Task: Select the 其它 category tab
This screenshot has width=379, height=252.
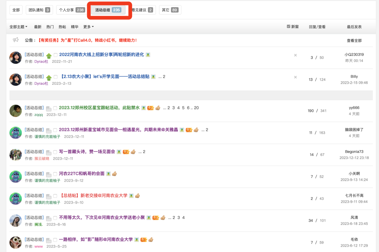Action: pos(170,10)
